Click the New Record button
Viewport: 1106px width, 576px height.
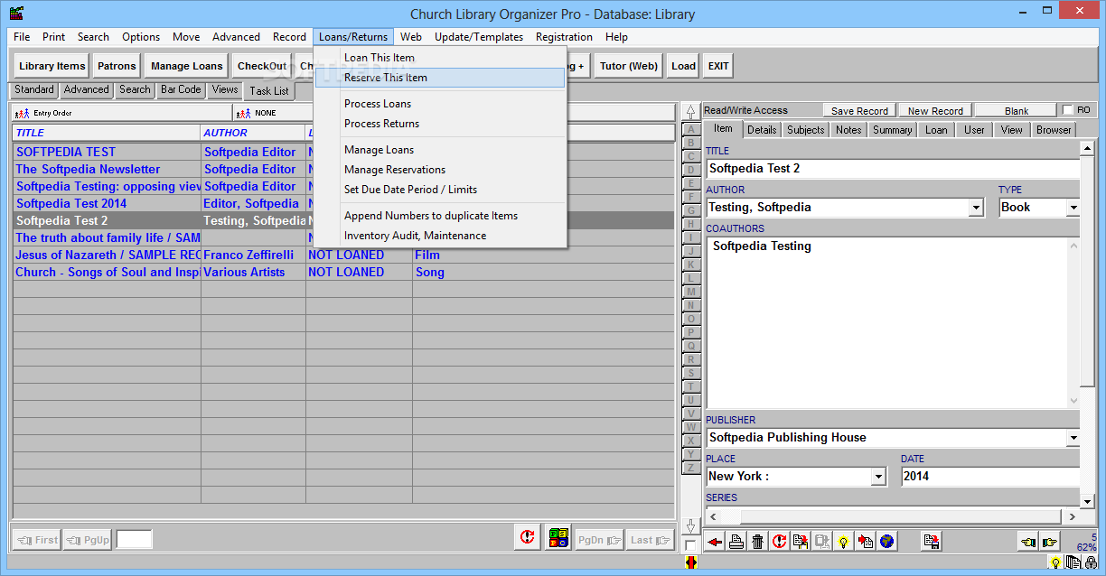tap(935, 111)
